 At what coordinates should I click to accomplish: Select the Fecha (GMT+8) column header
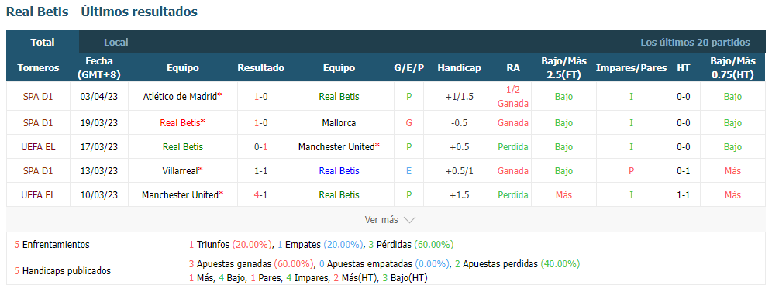pos(99,68)
